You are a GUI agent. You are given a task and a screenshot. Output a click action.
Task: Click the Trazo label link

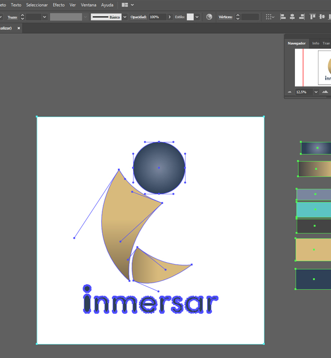[x=13, y=17]
